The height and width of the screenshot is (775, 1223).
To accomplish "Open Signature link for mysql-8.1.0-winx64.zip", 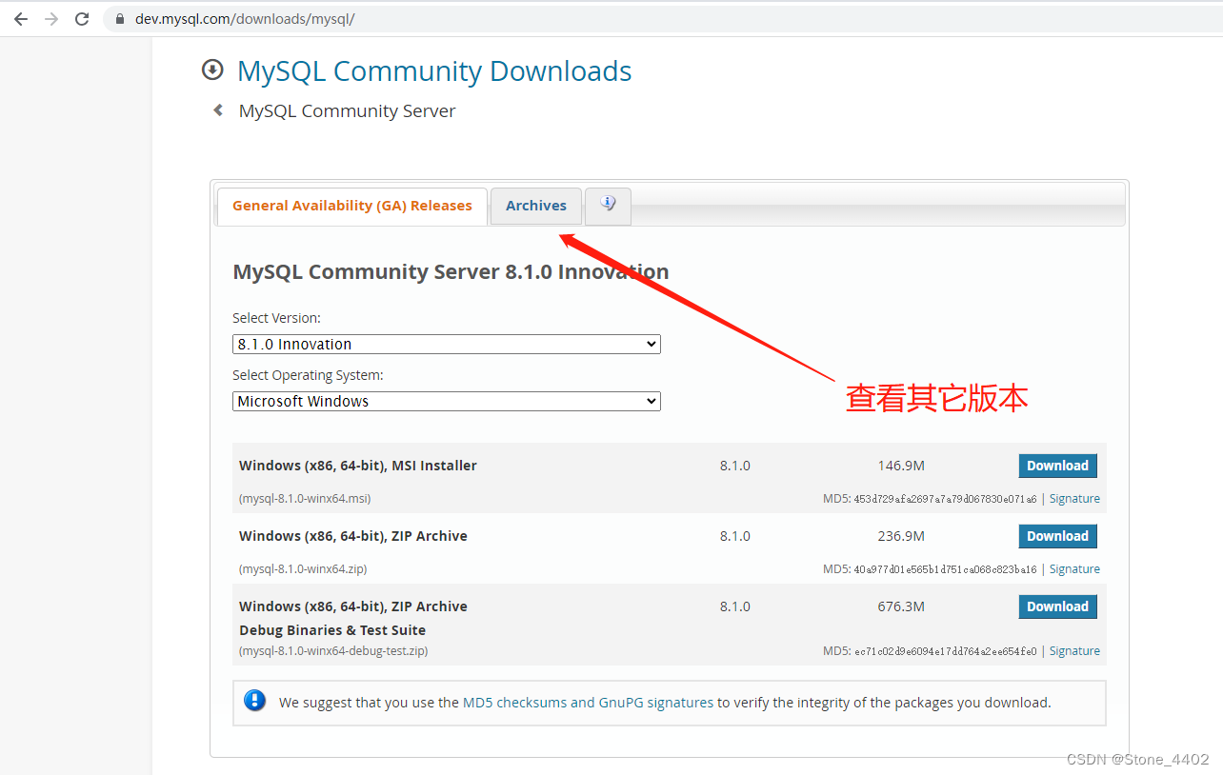I will click(1074, 569).
